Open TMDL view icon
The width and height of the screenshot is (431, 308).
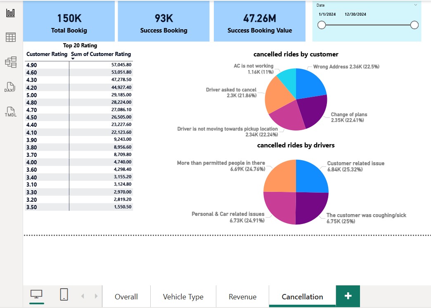point(10,112)
